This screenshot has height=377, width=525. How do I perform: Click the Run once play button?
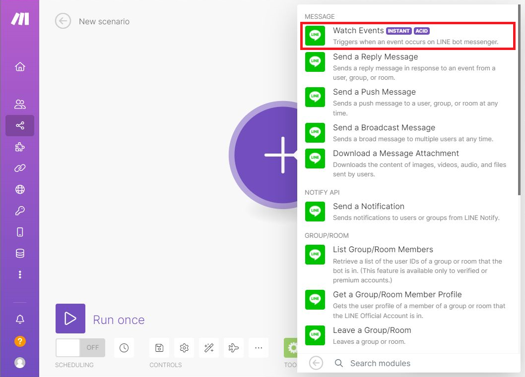[70, 319]
